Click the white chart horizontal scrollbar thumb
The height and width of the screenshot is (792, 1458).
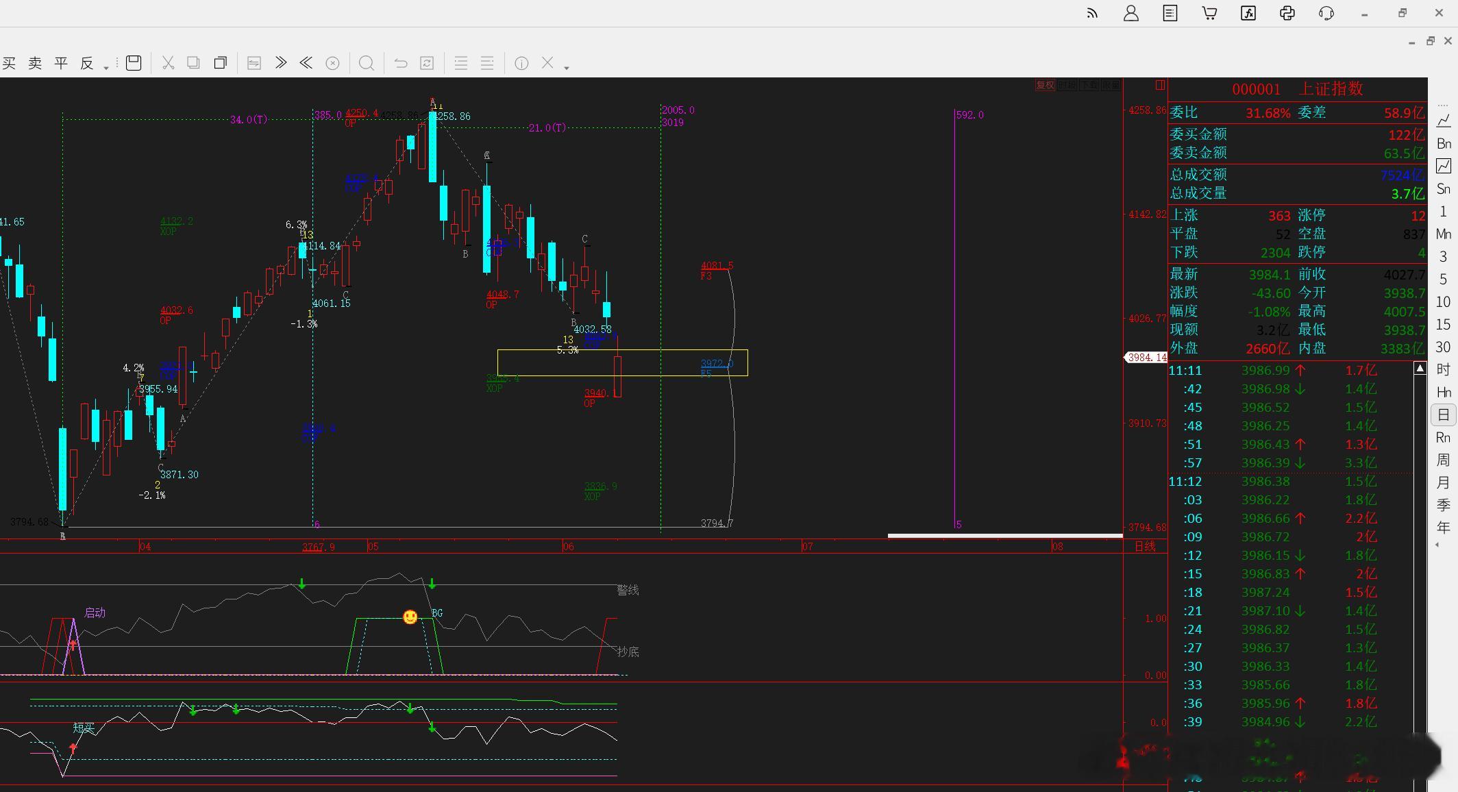1005,536
